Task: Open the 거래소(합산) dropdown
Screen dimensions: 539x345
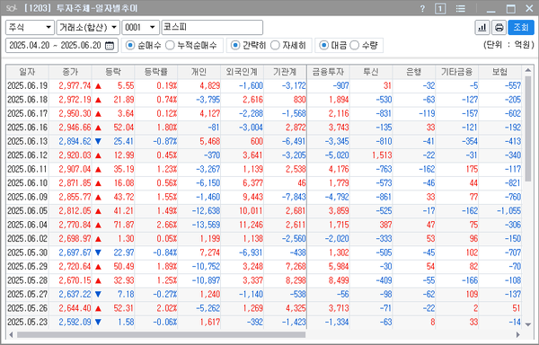Action: click(x=88, y=28)
